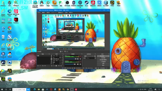Open File Explorer from the taskbar
This screenshot has width=162, height=91.
pos(39,89)
